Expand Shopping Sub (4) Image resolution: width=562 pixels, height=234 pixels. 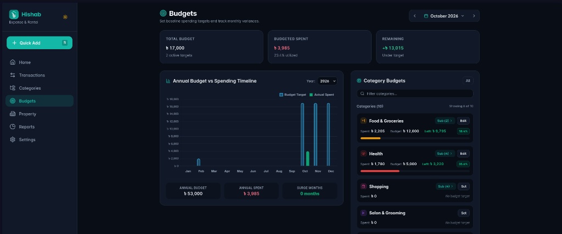[x=446, y=186]
